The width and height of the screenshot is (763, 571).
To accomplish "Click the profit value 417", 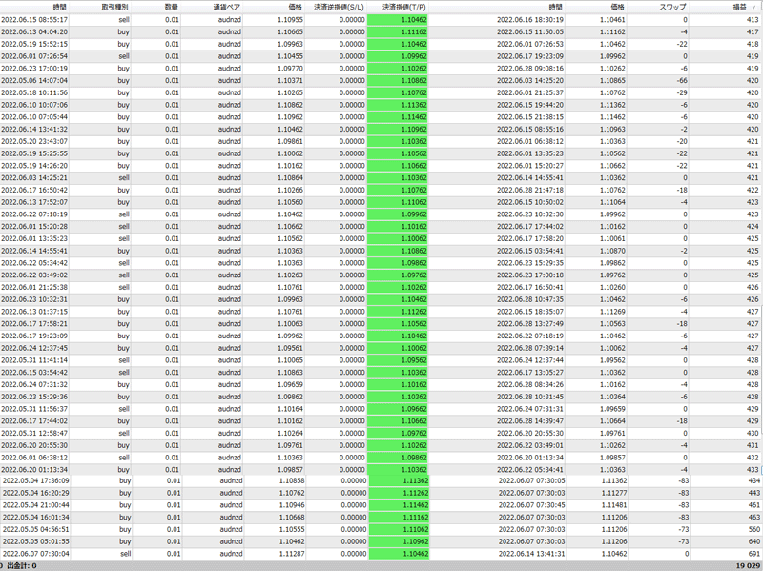I will coord(753,32).
